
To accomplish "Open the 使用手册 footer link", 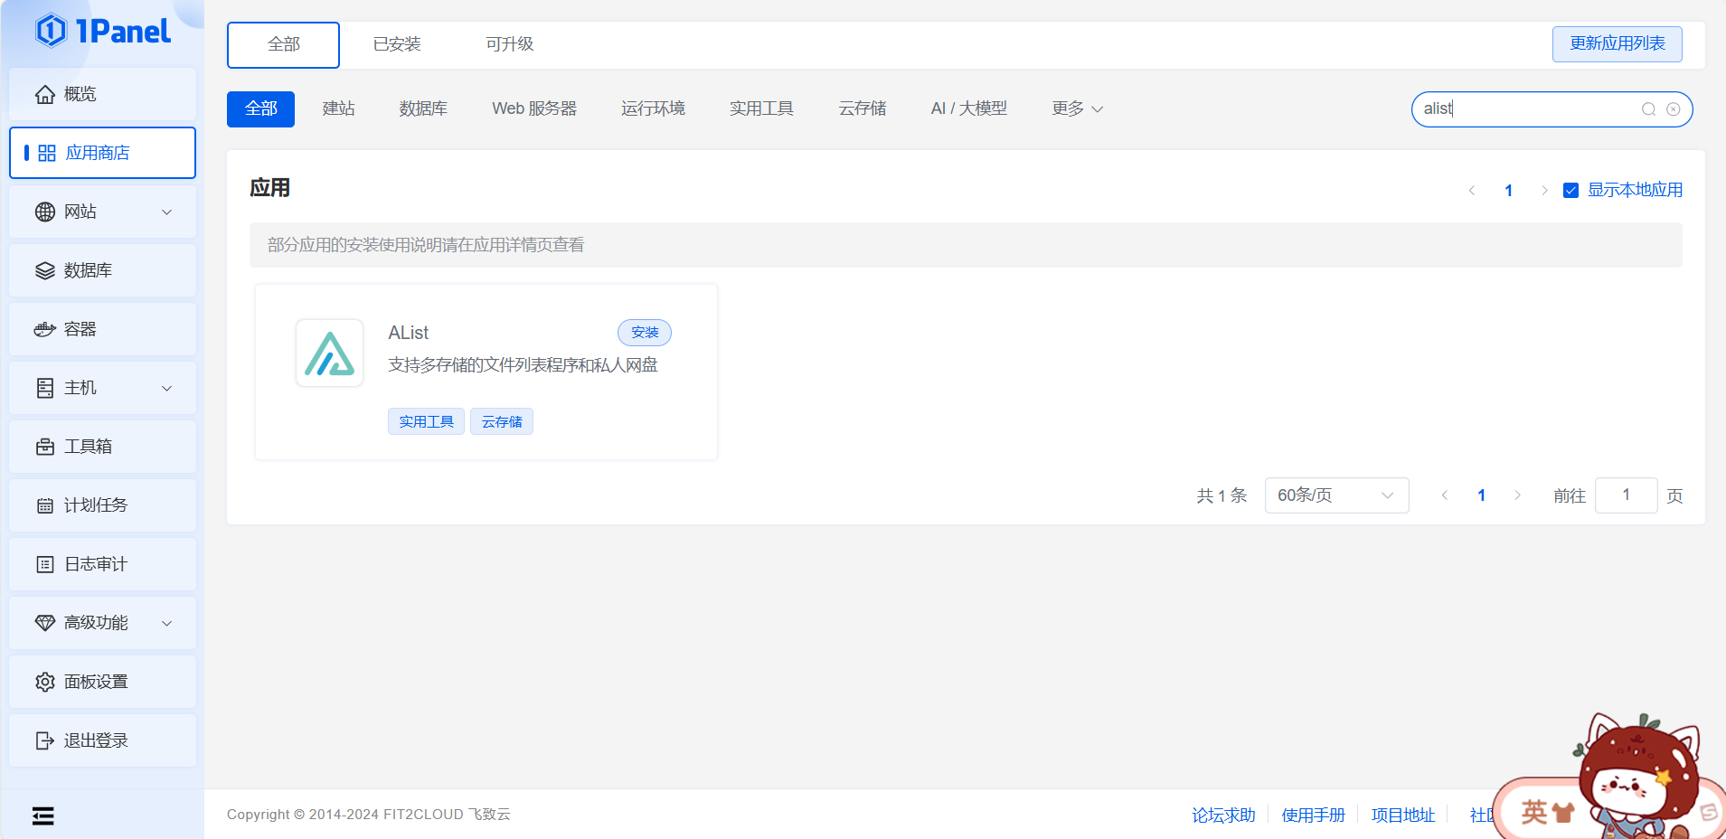I will point(1313,815).
